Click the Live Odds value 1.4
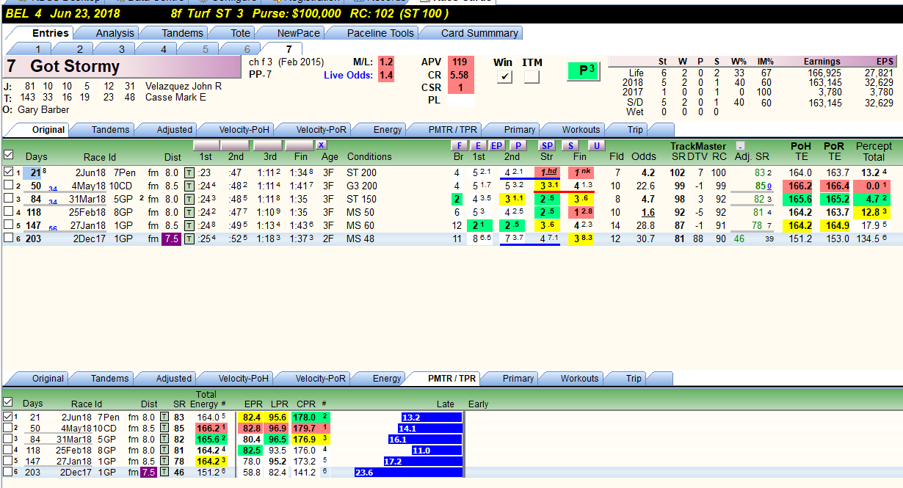The width and height of the screenshot is (903, 488). pyautogui.click(x=386, y=75)
